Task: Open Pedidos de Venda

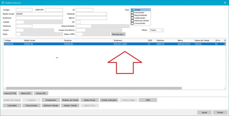Action: coord(70,100)
